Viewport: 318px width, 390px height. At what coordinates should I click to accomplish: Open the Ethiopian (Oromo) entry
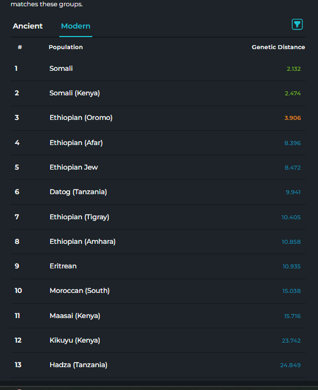pyautogui.click(x=158, y=118)
